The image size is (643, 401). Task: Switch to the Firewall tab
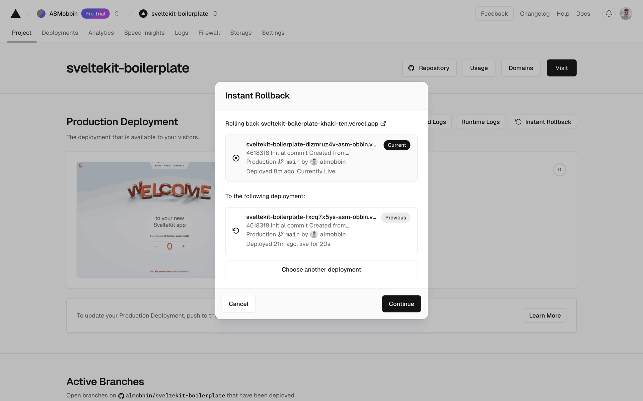coord(209,33)
